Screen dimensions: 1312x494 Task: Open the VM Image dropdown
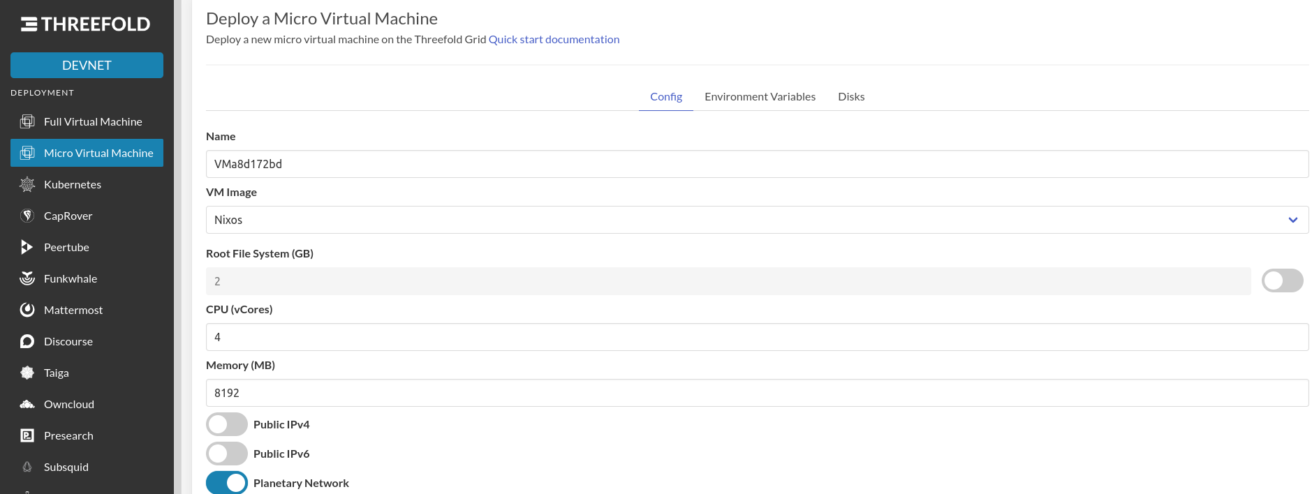(x=757, y=220)
